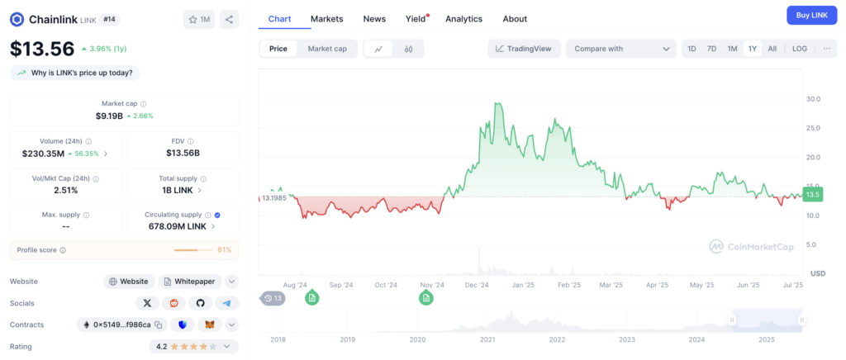Viewport: 846px width, 360px height.
Task: Switch to the Markets tab
Action: (327, 19)
